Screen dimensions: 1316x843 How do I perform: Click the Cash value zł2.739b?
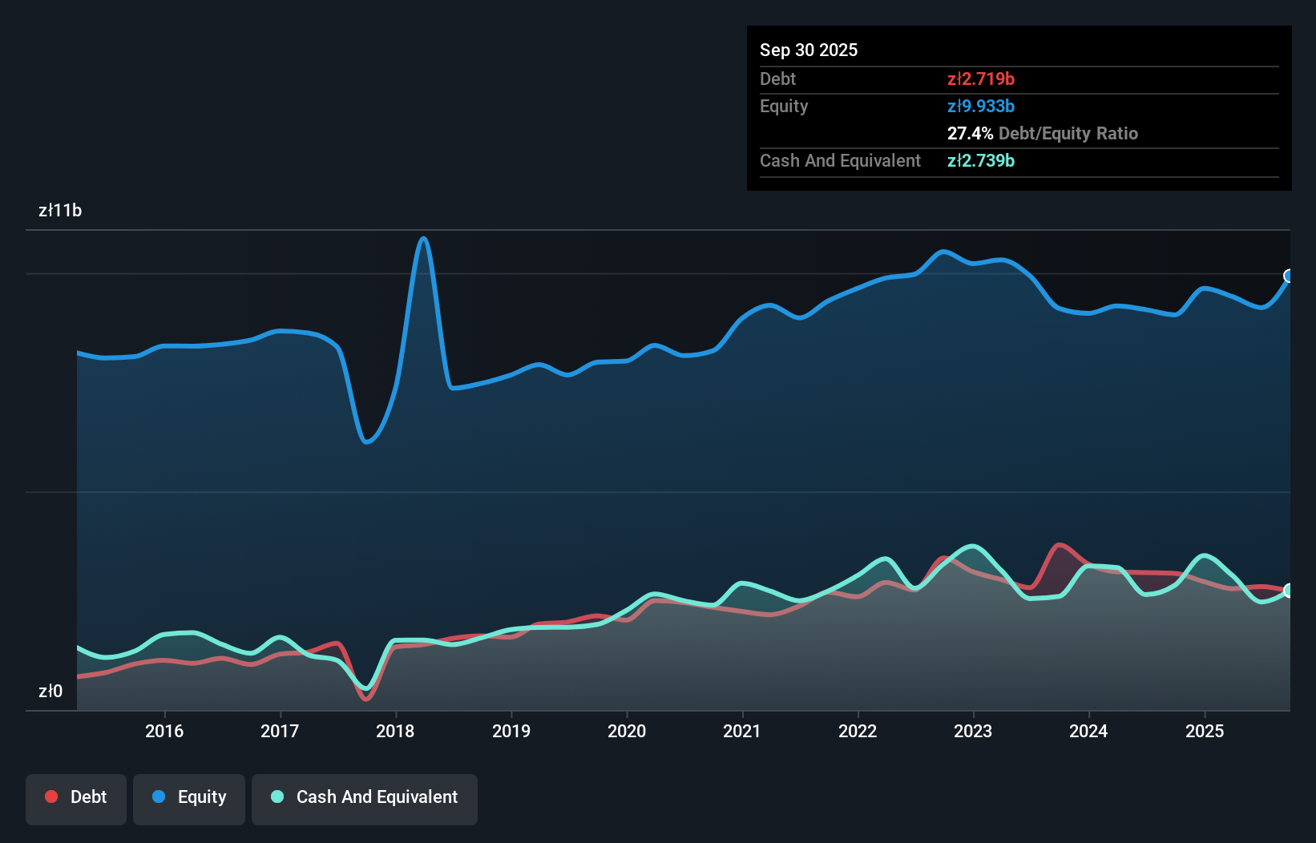(x=981, y=160)
